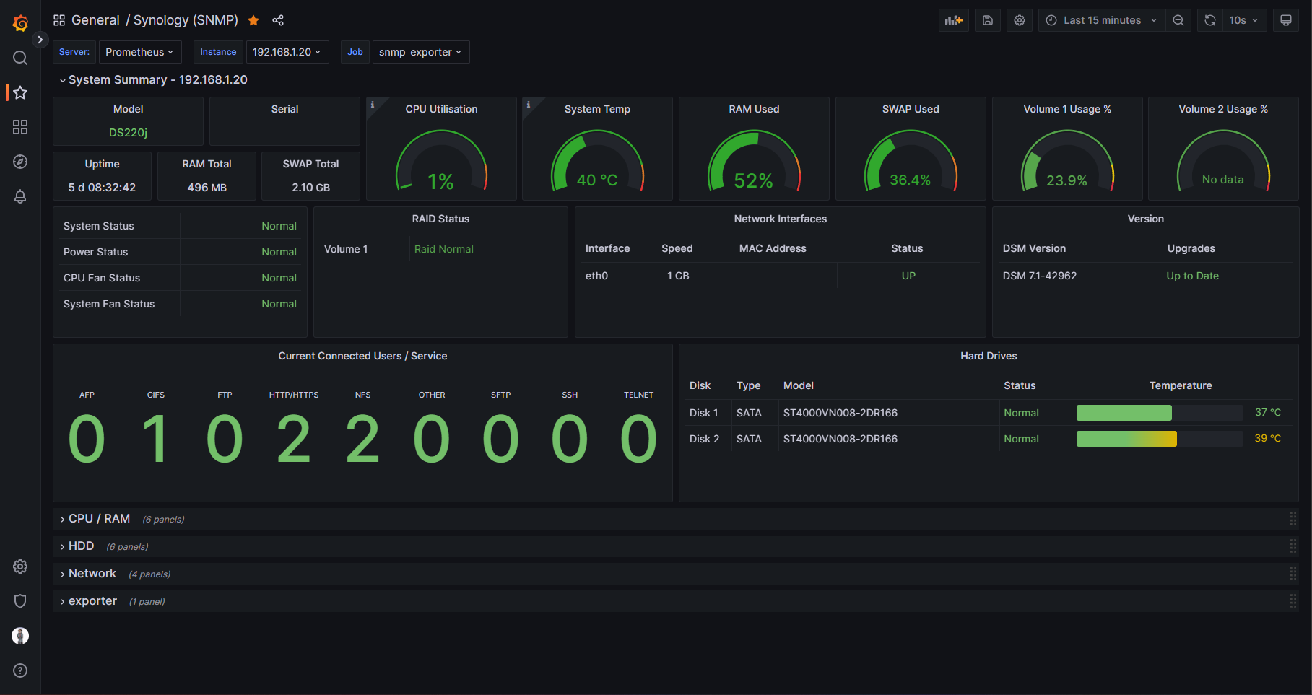Viewport: 1312px width, 695px height.
Task: Open the search magnifier in sidebar
Action: (x=20, y=58)
